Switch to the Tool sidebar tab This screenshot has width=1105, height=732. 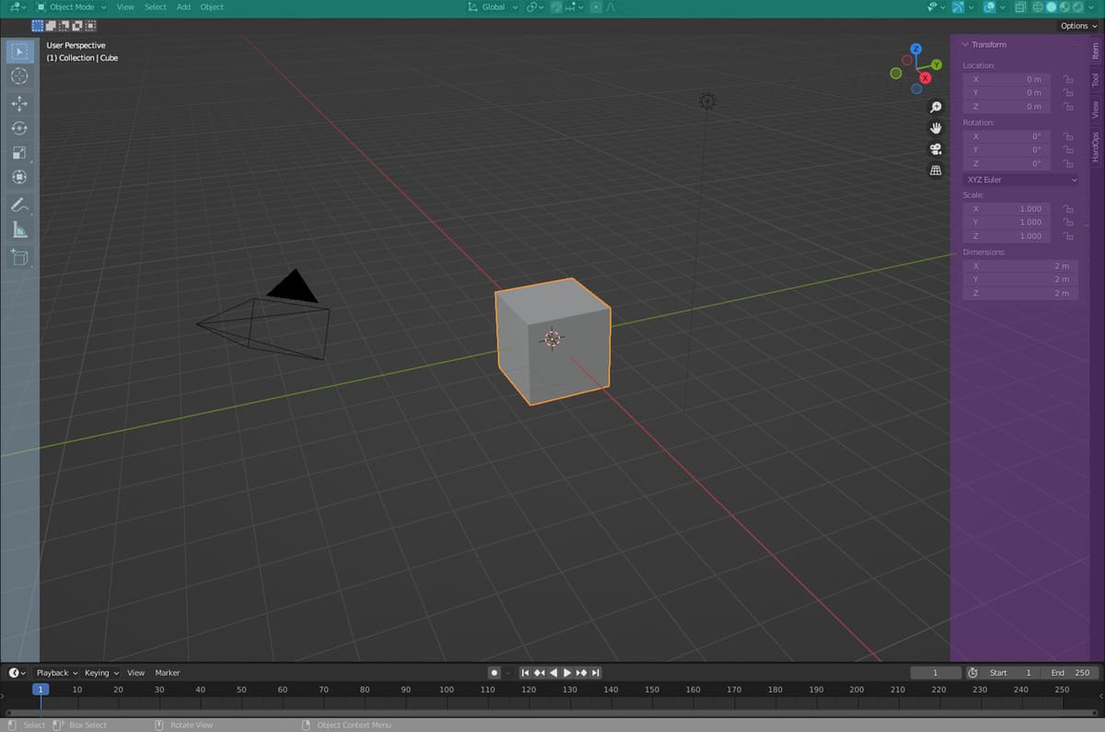(1096, 80)
